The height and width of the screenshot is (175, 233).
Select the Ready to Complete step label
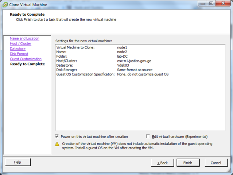(27, 64)
